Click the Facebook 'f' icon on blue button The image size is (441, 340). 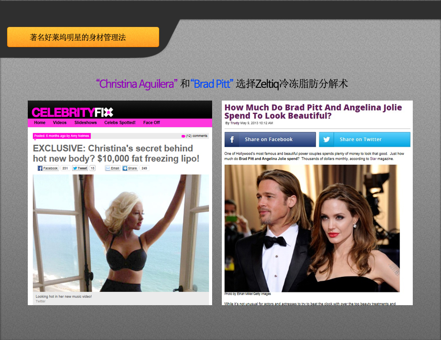(232, 139)
